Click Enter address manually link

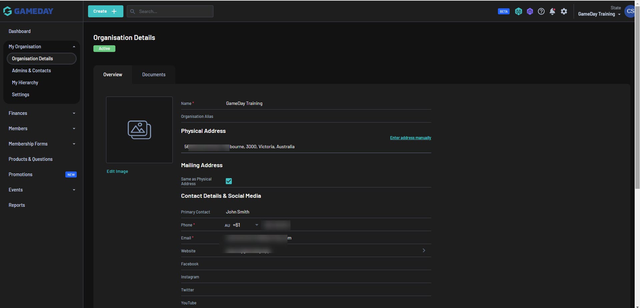point(411,138)
